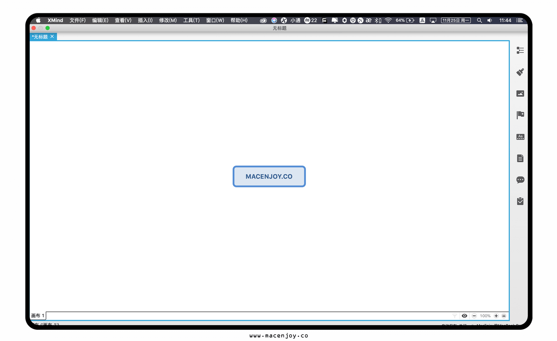
Task: Open the Image gallery panel icon
Action: (x=520, y=94)
